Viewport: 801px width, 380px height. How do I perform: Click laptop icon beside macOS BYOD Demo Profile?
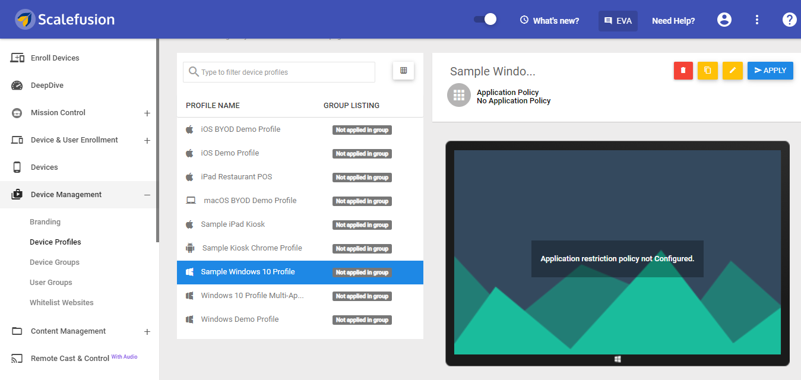[191, 201]
